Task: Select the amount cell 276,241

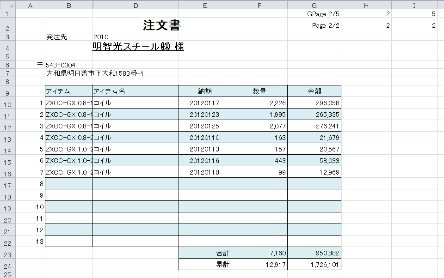Action: (314, 126)
